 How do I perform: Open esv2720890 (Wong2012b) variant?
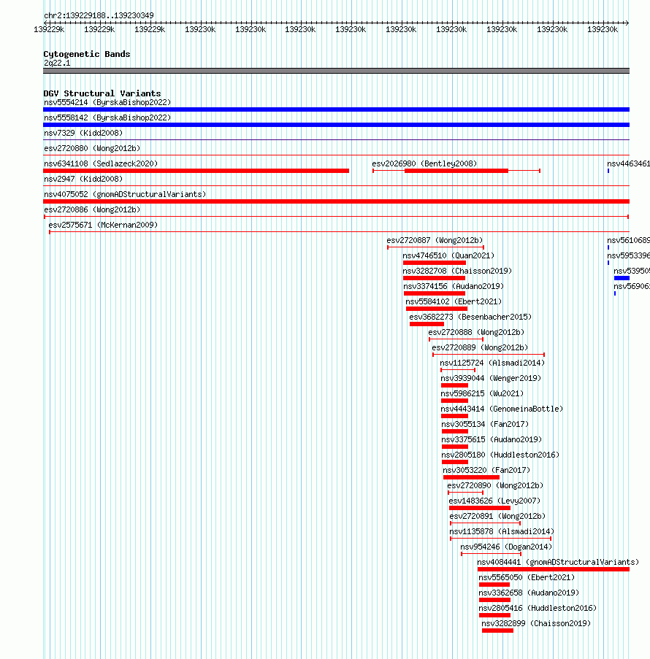[495, 486]
